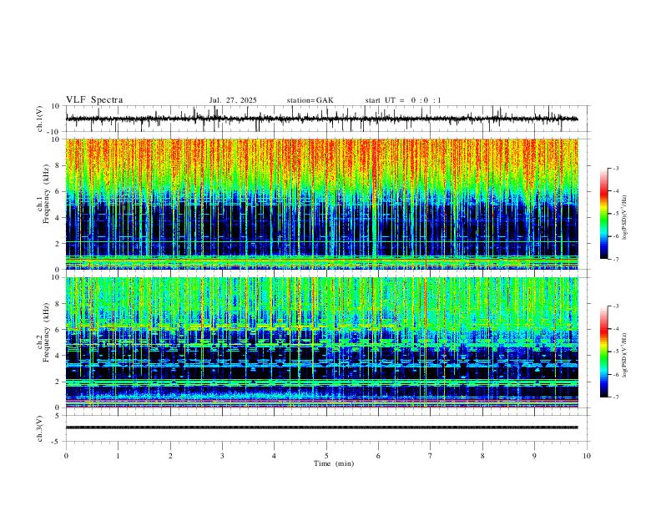Click the log(PSD) label beside ch.1 colorbar
This screenshot has width=661, height=511.
pyautogui.click(x=625, y=217)
